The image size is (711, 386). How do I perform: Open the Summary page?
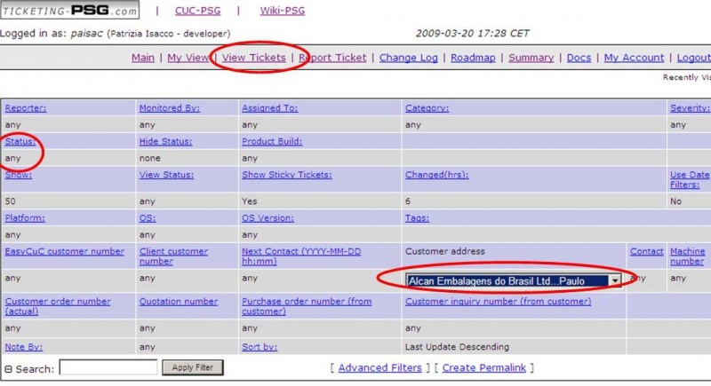point(531,58)
